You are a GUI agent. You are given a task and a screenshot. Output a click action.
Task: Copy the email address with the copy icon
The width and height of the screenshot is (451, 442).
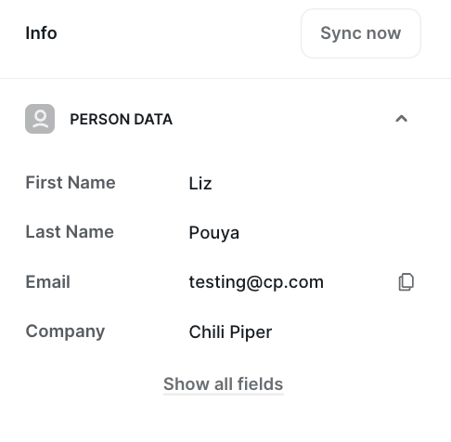pos(406,282)
